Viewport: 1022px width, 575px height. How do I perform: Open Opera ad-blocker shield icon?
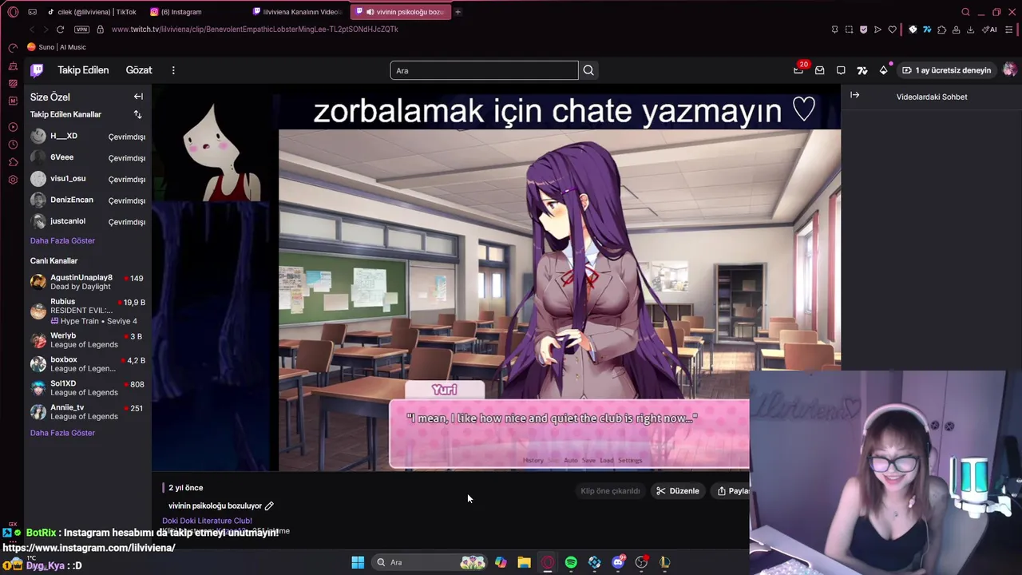tap(863, 30)
